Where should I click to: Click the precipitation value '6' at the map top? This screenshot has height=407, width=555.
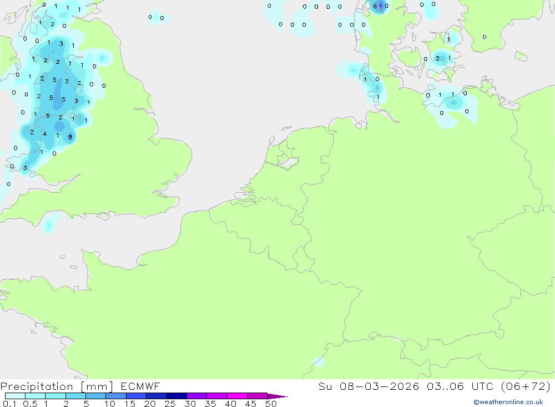point(375,6)
